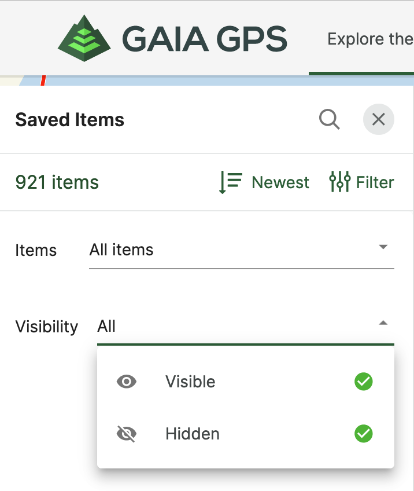Click the sort arrow icon beside Newest
The height and width of the screenshot is (491, 414).
[x=230, y=182]
